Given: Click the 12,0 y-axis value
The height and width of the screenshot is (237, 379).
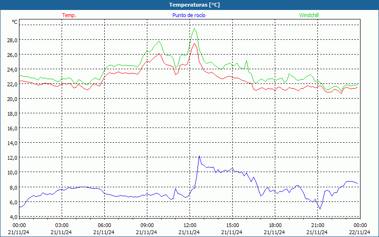Looking at the screenshot, I should [x=12, y=158].
